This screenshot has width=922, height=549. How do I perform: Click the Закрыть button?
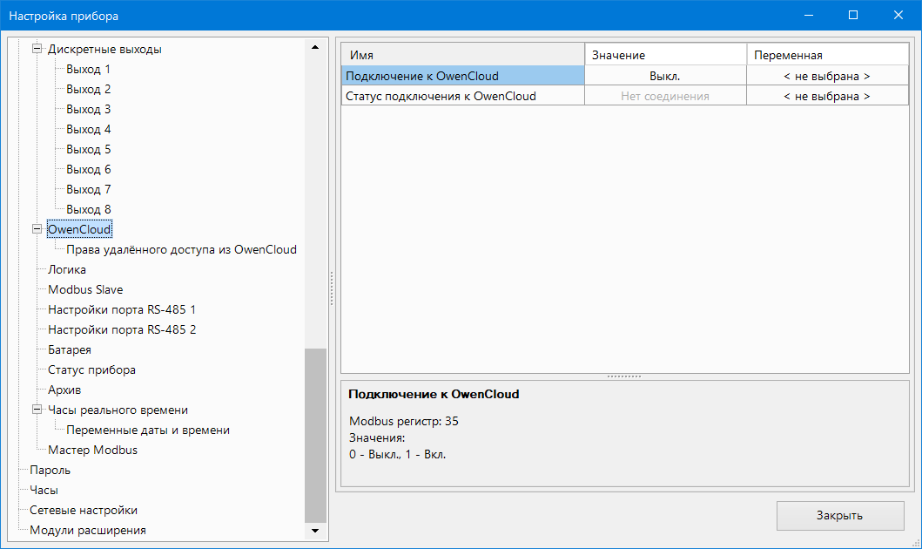point(839,515)
